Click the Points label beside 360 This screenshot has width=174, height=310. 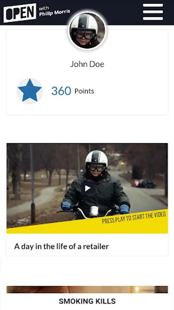tap(84, 91)
